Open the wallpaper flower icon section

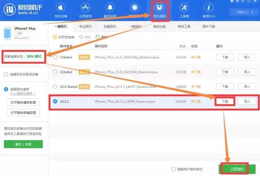click(134, 10)
